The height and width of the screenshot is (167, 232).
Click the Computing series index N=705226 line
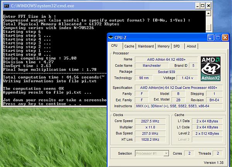click(48, 28)
